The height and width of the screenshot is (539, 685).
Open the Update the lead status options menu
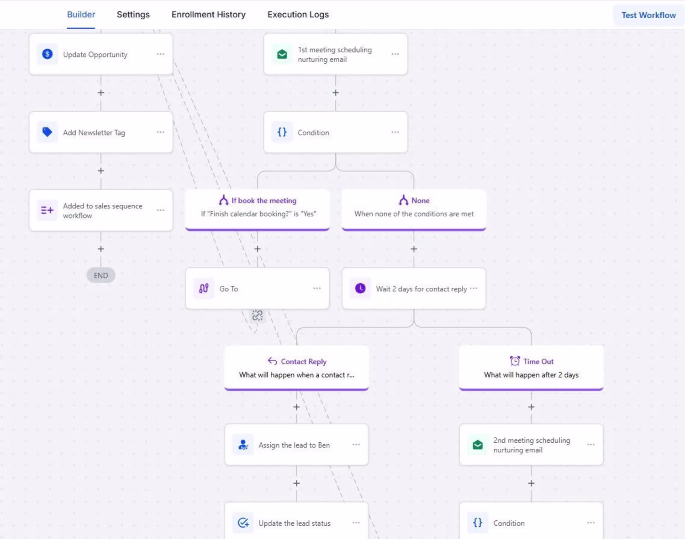356,523
